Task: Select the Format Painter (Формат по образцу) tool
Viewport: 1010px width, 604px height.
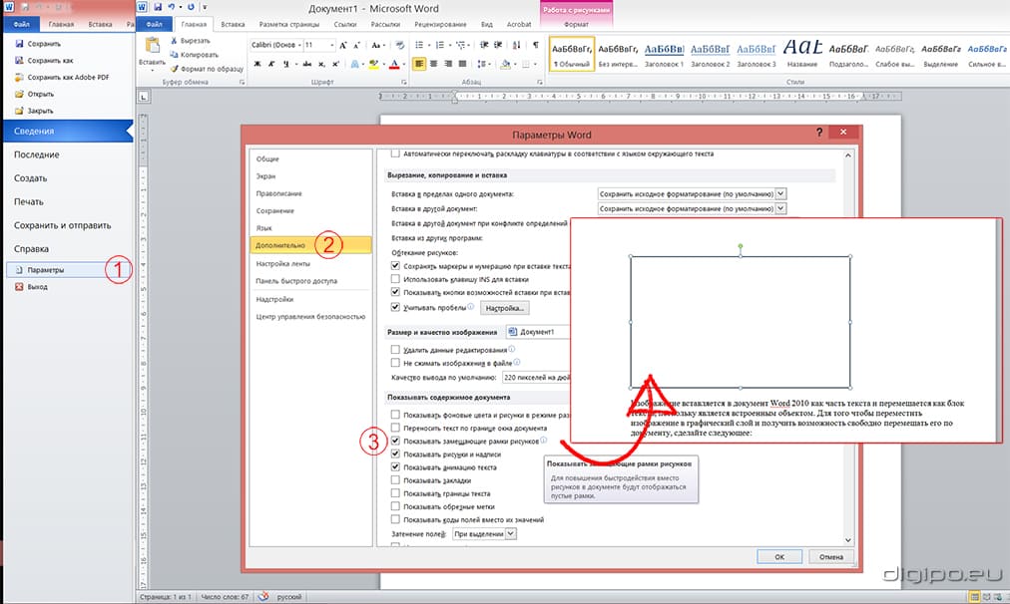Action: coord(174,69)
